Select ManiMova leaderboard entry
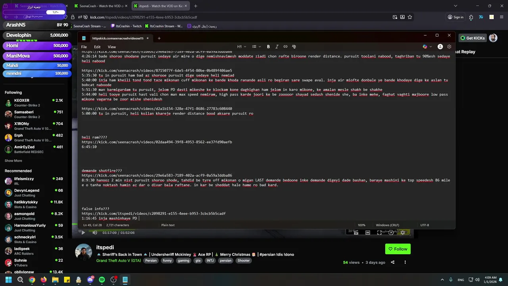This screenshot has width=508, height=286. point(37,56)
